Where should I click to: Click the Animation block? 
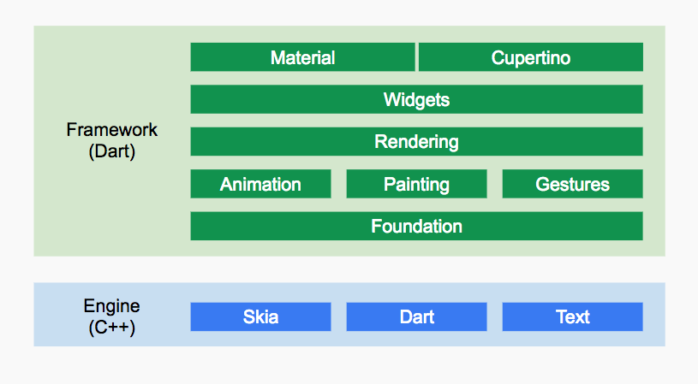(260, 184)
